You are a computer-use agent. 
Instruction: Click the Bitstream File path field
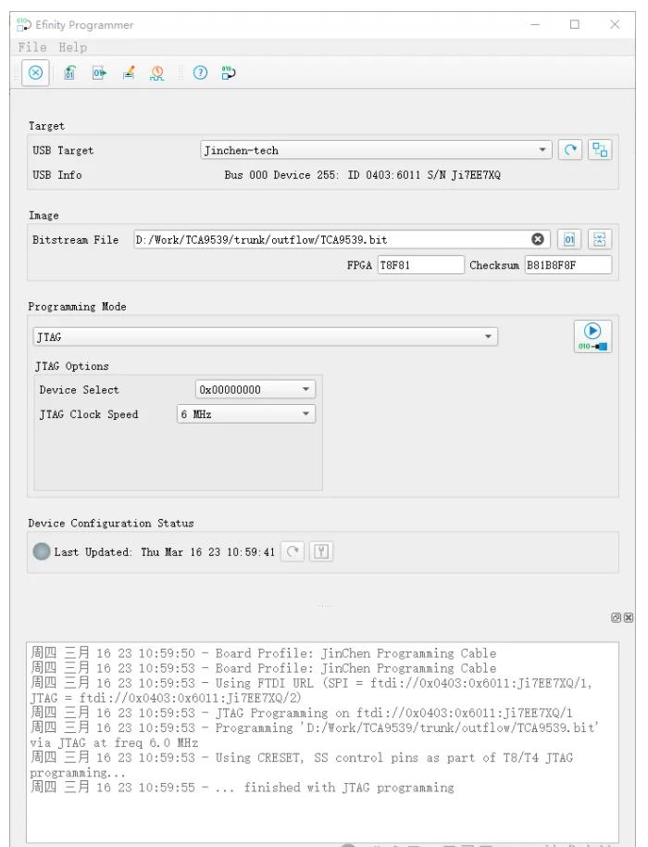click(x=342, y=239)
